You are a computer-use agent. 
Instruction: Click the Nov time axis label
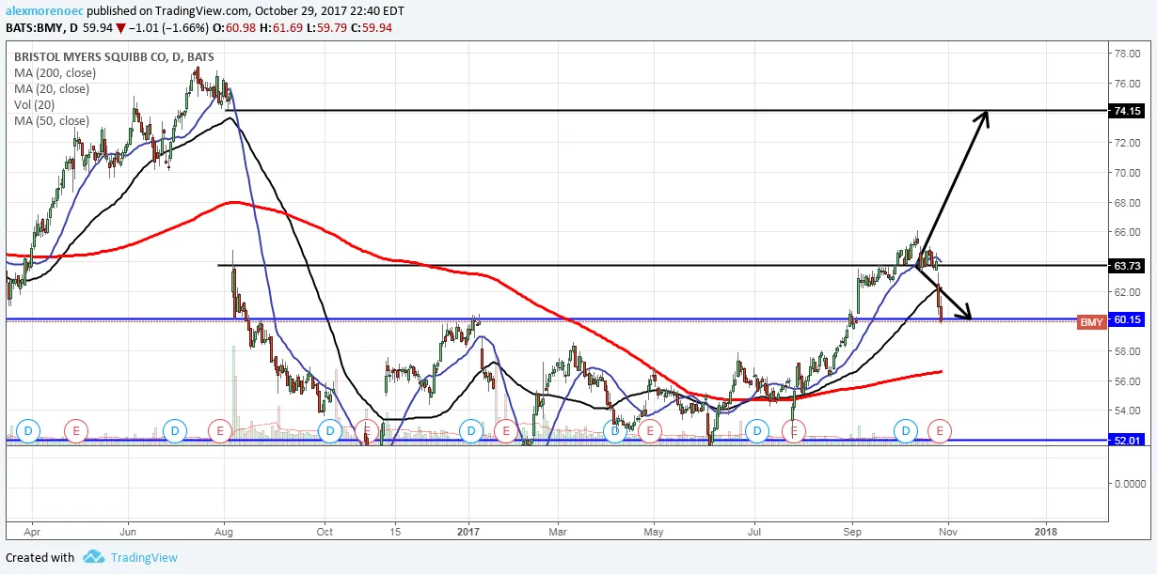pos(948,531)
